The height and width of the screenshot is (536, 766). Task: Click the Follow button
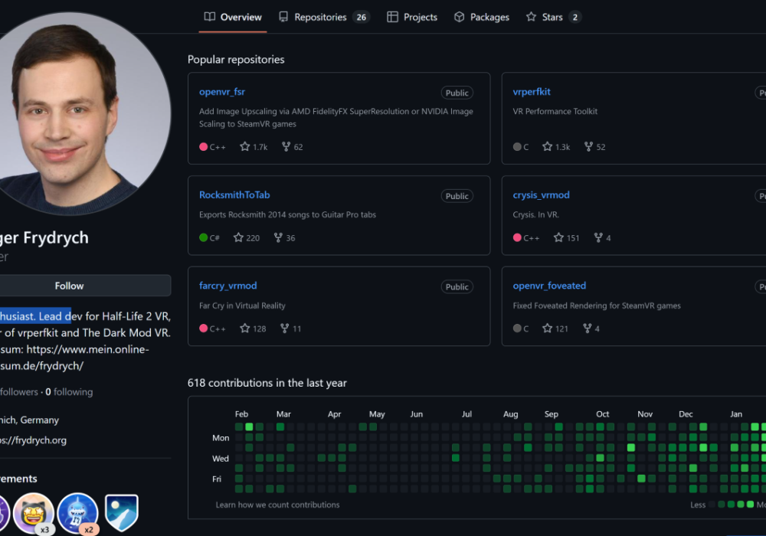coord(70,286)
